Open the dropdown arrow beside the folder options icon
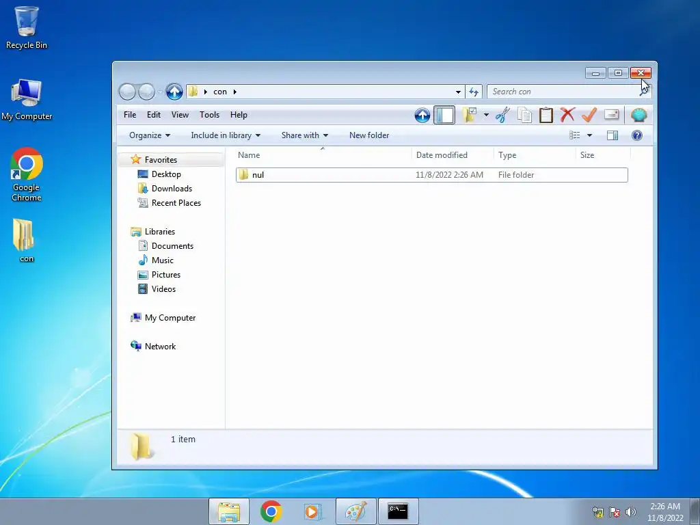The image size is (700, 525). [486, 115]
